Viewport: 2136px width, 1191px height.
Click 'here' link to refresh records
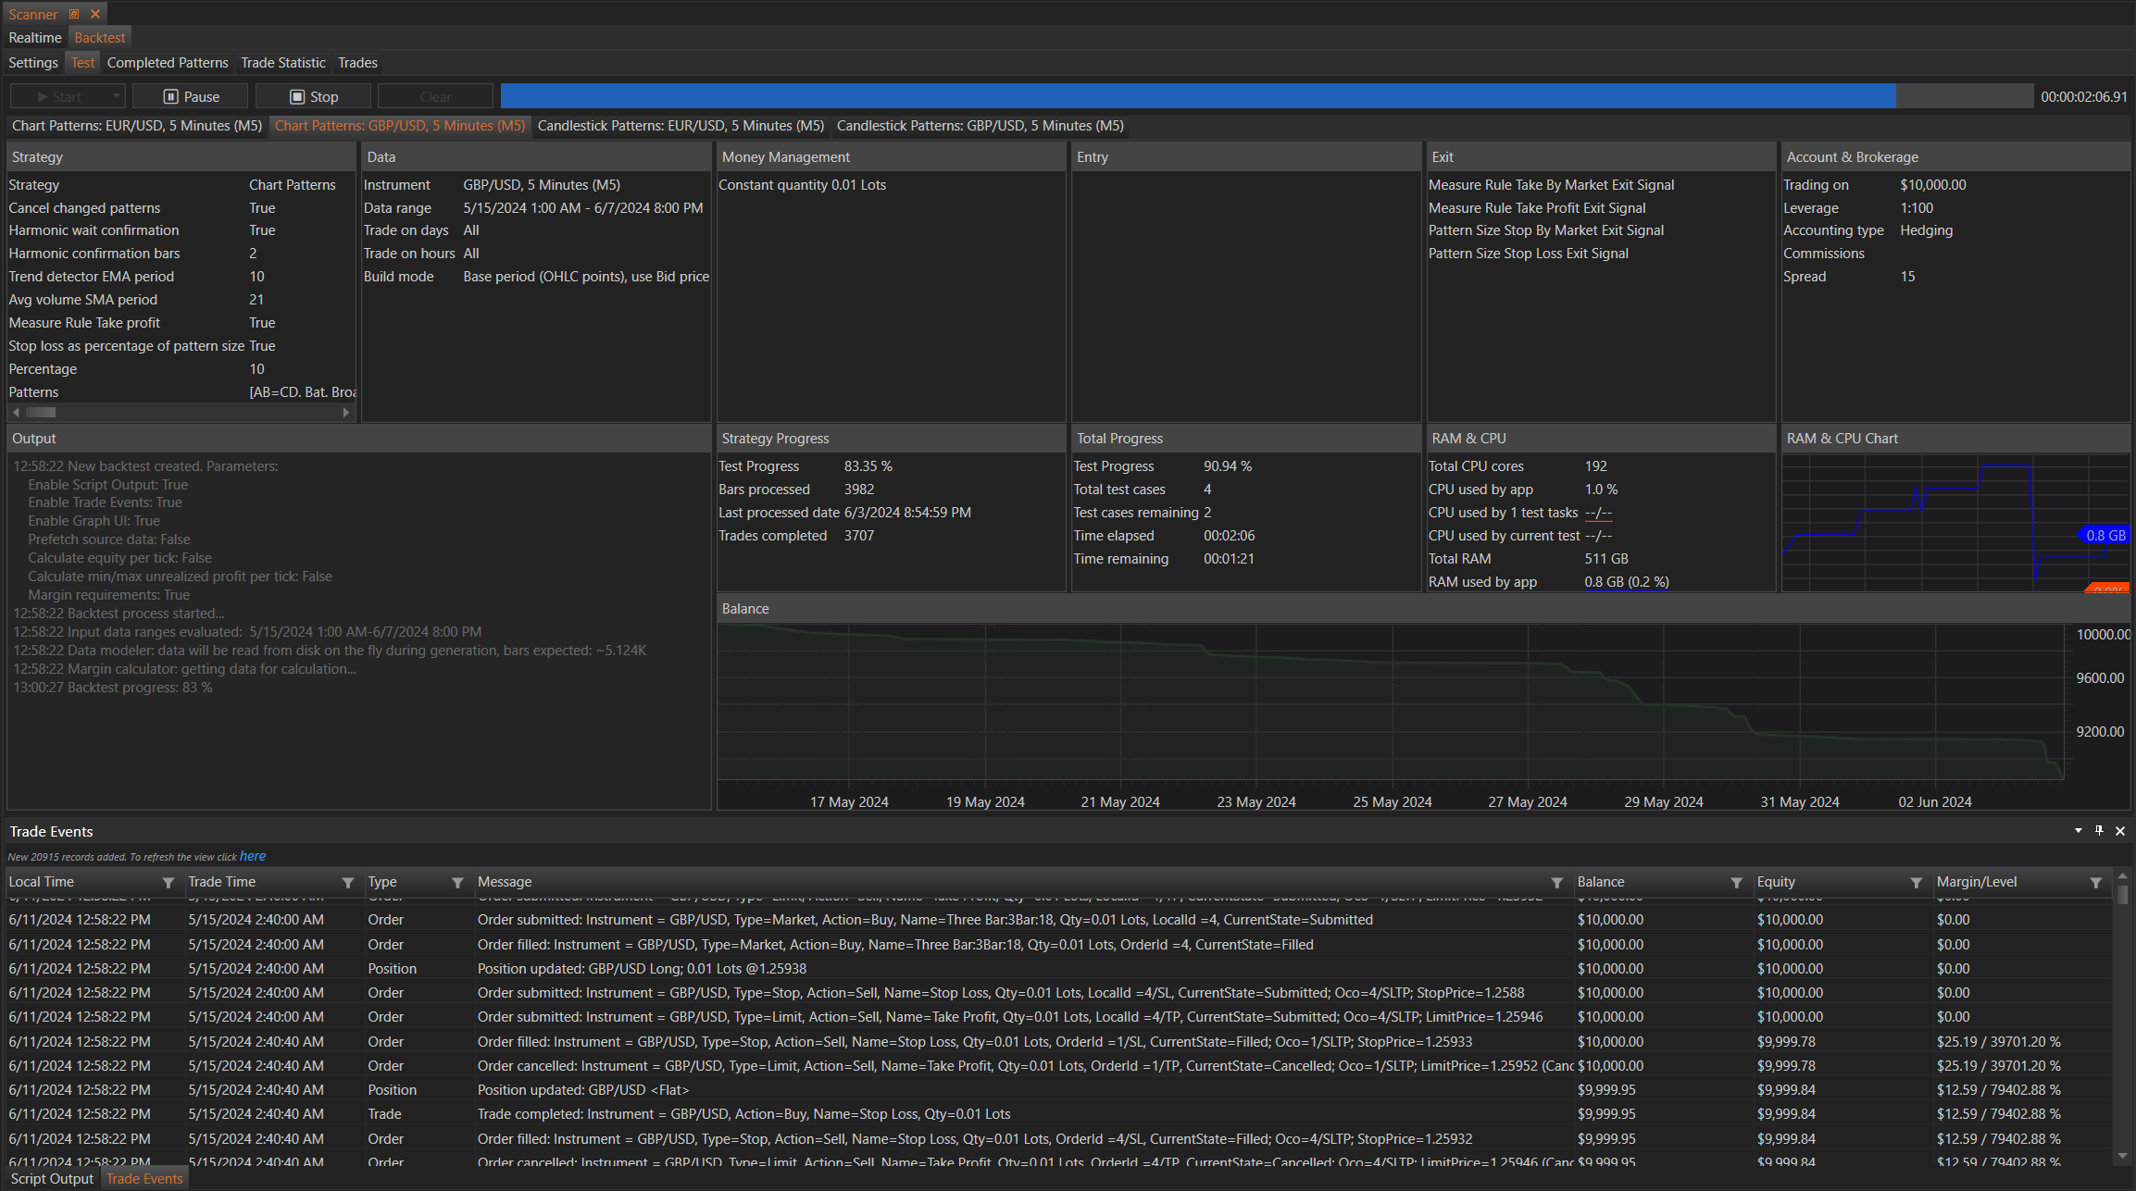252,856
